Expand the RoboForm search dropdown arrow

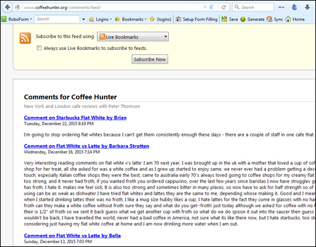pos(83,19)
